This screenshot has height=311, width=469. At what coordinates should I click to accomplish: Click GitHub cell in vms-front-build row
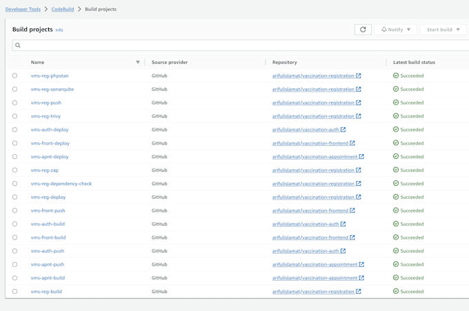[159, 237]
